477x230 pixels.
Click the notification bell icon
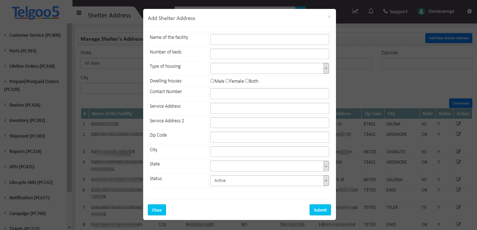pyautogui.click(x=371, y=11)
